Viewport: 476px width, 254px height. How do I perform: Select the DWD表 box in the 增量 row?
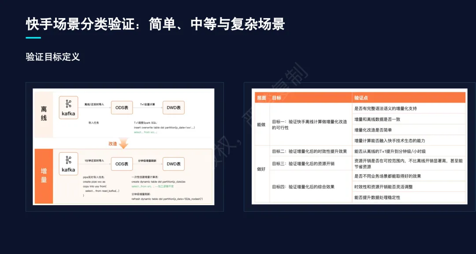pyautogui.click(x=174, y=164)
